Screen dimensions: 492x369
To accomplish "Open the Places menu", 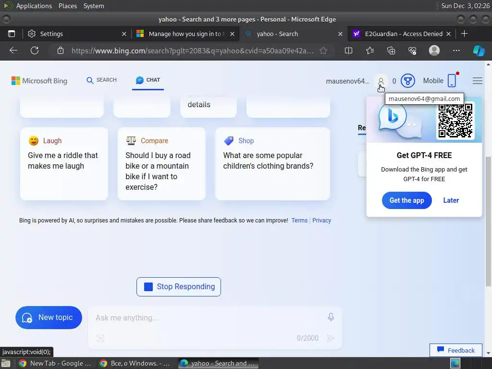I will click(67, 6).
